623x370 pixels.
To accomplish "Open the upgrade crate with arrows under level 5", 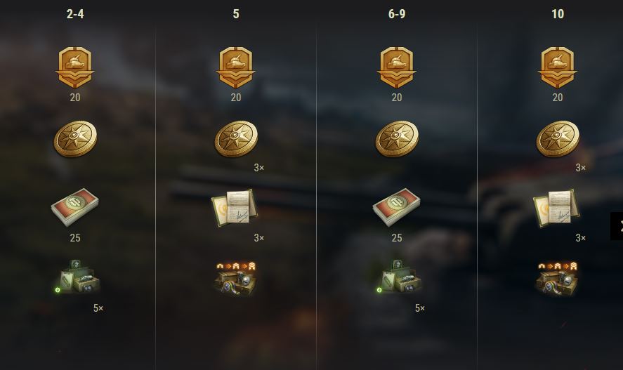I will point(236,279).
